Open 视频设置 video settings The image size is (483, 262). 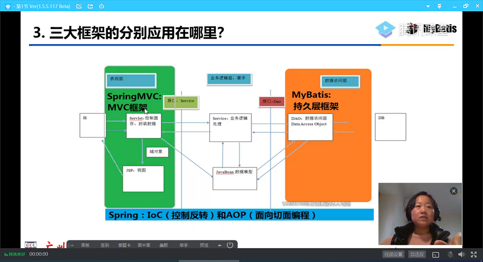tap(393, 254)
